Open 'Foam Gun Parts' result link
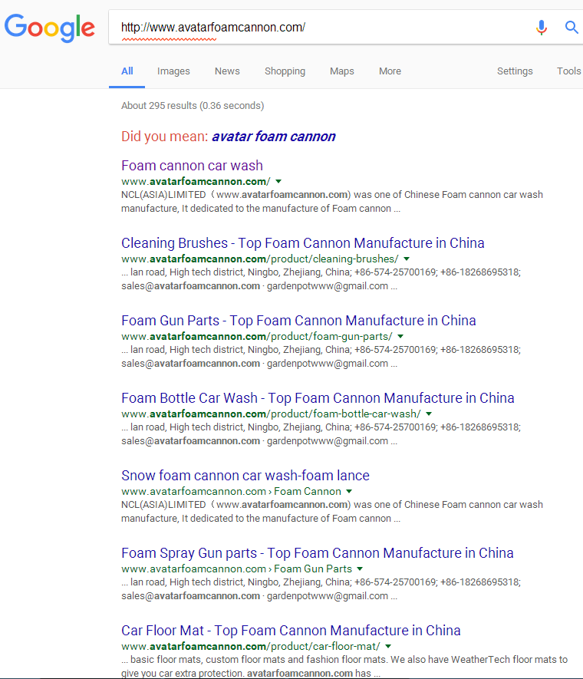This screenshot has width=583, height=679. tap(298, 321)
